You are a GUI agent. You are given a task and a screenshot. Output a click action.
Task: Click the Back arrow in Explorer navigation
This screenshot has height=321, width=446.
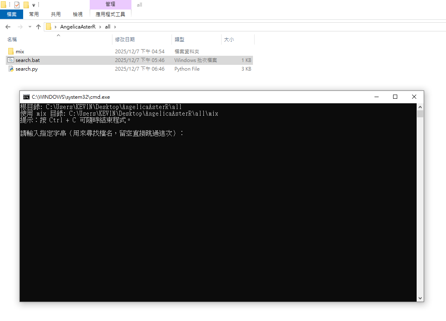coord(8,27)
